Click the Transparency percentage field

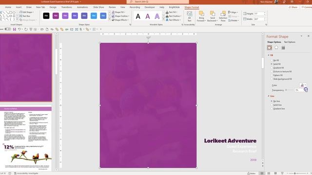[299, 90]
